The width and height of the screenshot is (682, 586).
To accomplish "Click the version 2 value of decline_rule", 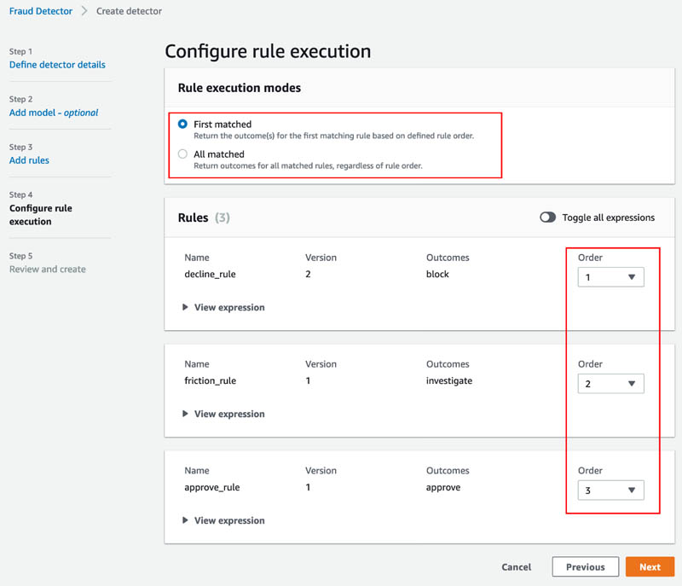I will (308, 274).
